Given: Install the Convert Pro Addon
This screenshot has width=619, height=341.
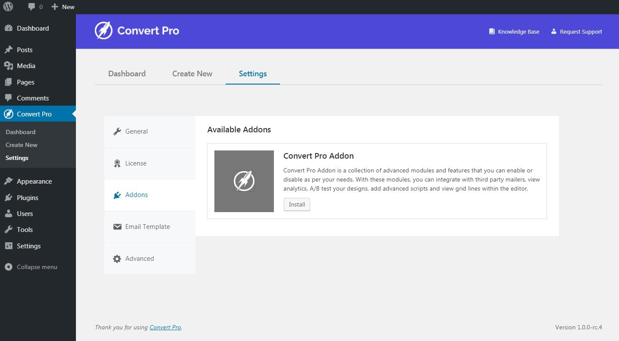Looking at the screenshot, I should [x=297, y=205].
